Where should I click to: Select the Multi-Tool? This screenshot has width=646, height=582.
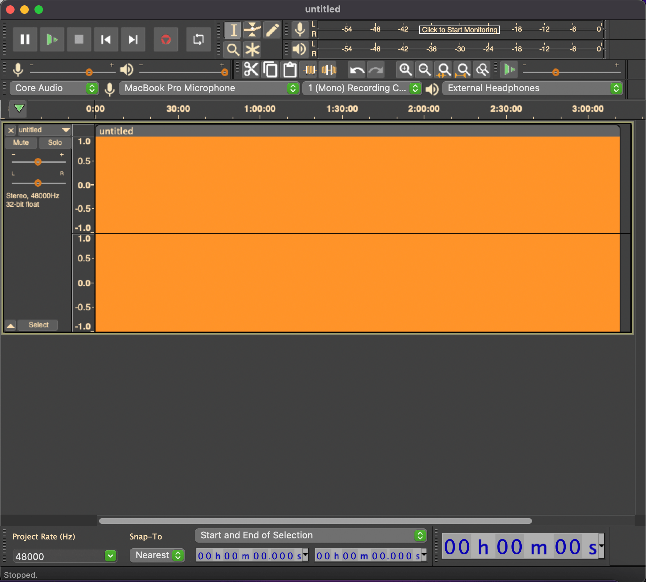coord(252,49)
